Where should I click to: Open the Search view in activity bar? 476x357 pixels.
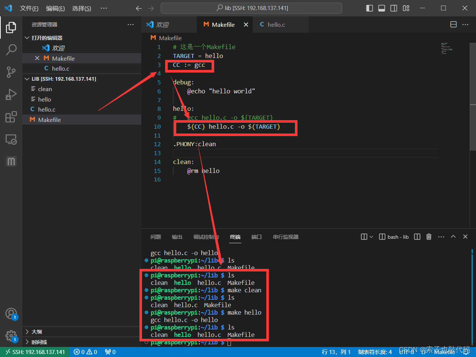point(11,49)
